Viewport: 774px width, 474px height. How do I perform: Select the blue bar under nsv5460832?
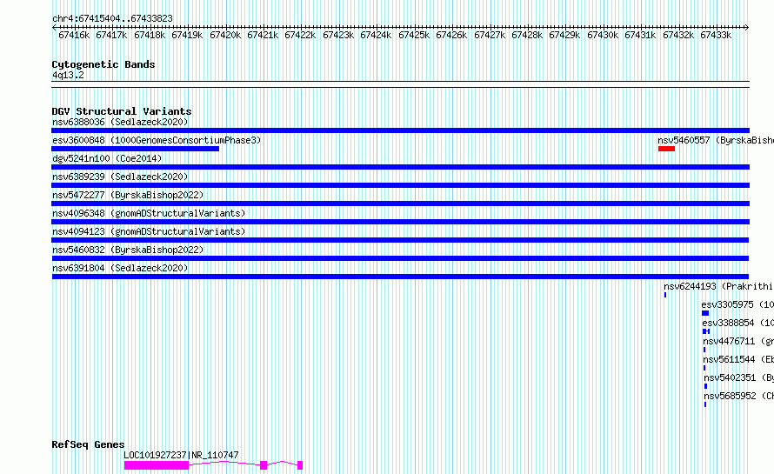click(x=400, y=258)
